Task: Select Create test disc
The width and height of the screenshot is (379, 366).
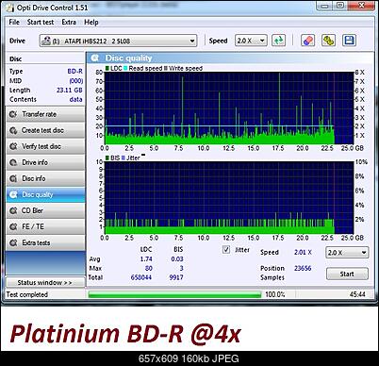Action: tap(45, 130)
